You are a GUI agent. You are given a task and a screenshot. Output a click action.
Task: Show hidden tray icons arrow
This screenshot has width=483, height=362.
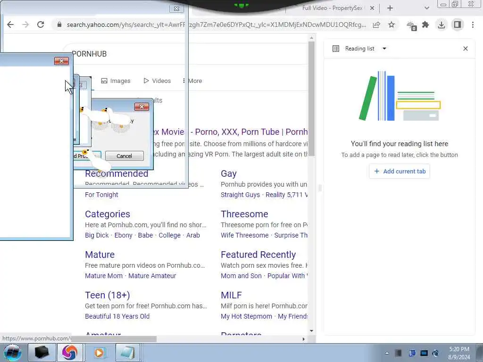387,353
